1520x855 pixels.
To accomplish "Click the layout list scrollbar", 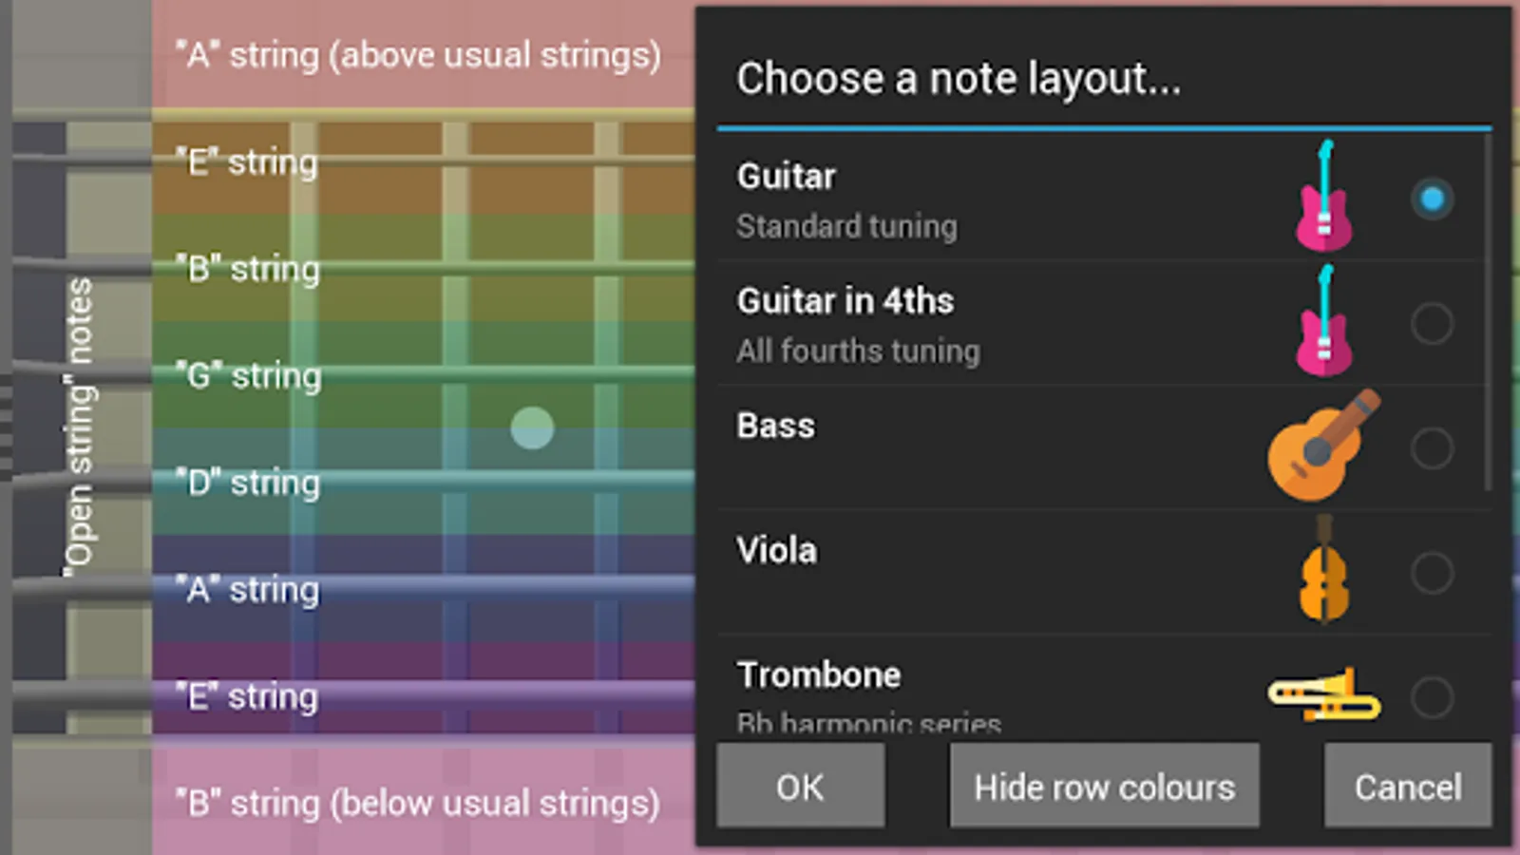I will tap(1487, 313).
